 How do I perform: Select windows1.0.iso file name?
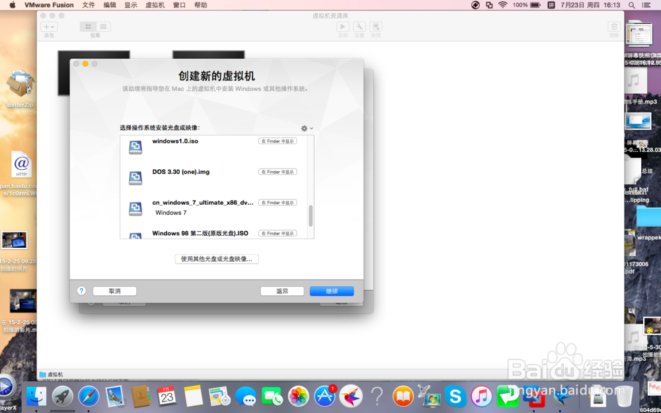[175, 141]
